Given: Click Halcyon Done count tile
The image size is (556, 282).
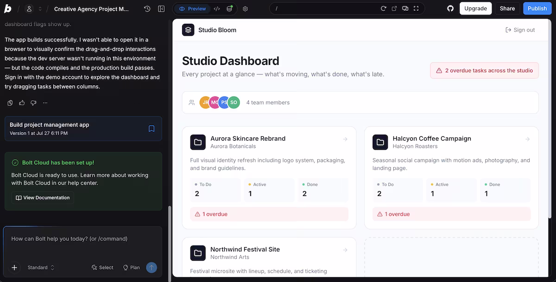Looking at the screenshot, I should (505, 190).
